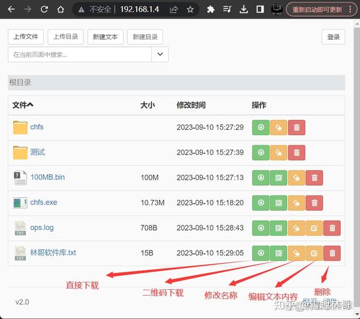This screenshot has width=360, height=319.
Task: Delete the 测试 folder
Action: pyautogui.click(x=296, y=153)
